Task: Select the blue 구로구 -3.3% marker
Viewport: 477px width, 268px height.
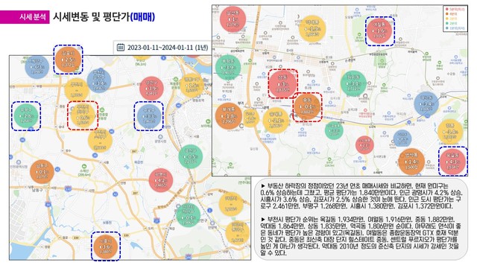Action: (x=149, y=116)
